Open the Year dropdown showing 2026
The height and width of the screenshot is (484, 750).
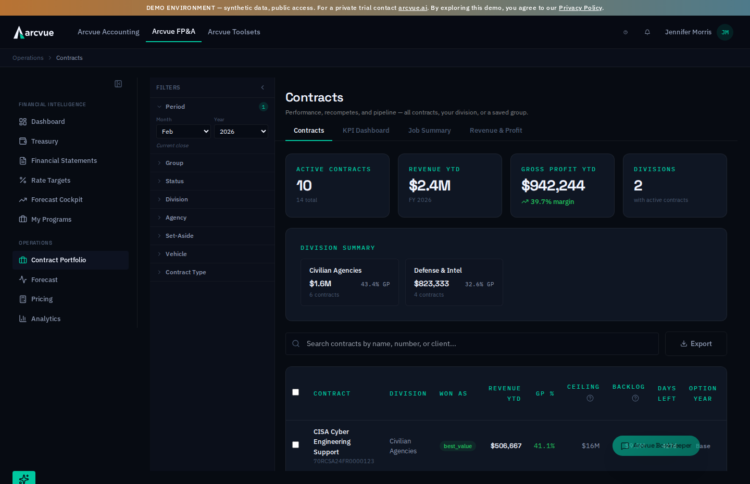click(241, 132)
